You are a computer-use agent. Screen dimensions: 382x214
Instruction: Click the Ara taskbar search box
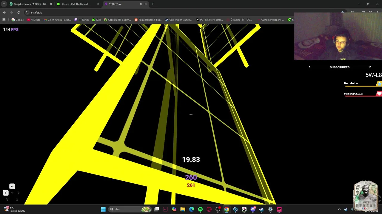[x=130, y=209]
